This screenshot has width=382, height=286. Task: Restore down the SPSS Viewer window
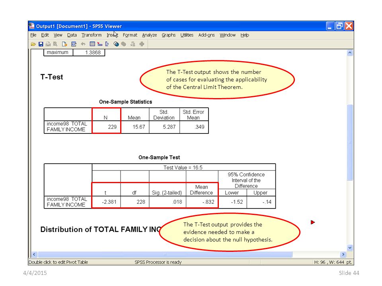pyautogui.click(x=339, y=26)
